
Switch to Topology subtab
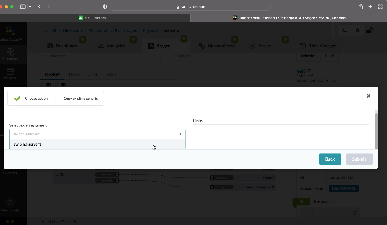(x=52, y=74)
